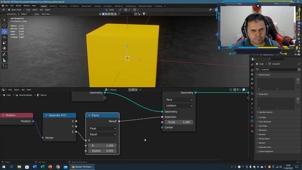Image resolution: width=302 pixels, height=170 pixels.
Task: Switch to the Geometry Nodes workspace tab
Action: click(145, 6)
